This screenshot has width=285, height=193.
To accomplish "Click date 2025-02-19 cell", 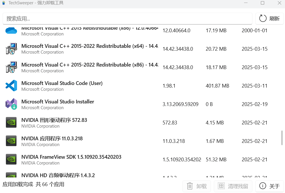I will click(254, 104).
